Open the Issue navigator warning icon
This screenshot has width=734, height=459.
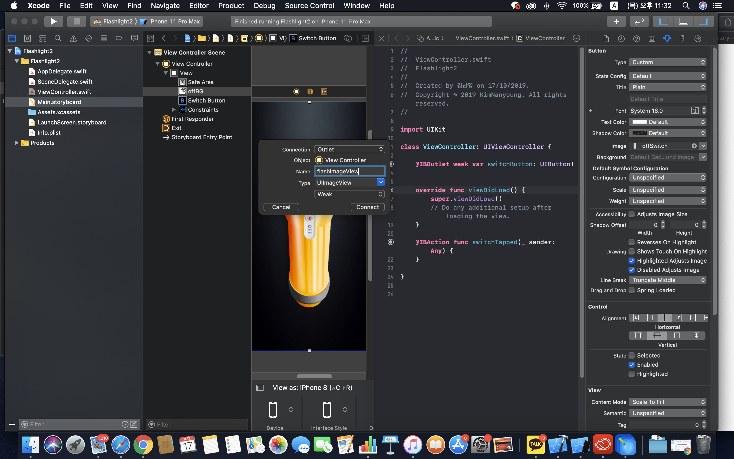click(x=73, y=38)
